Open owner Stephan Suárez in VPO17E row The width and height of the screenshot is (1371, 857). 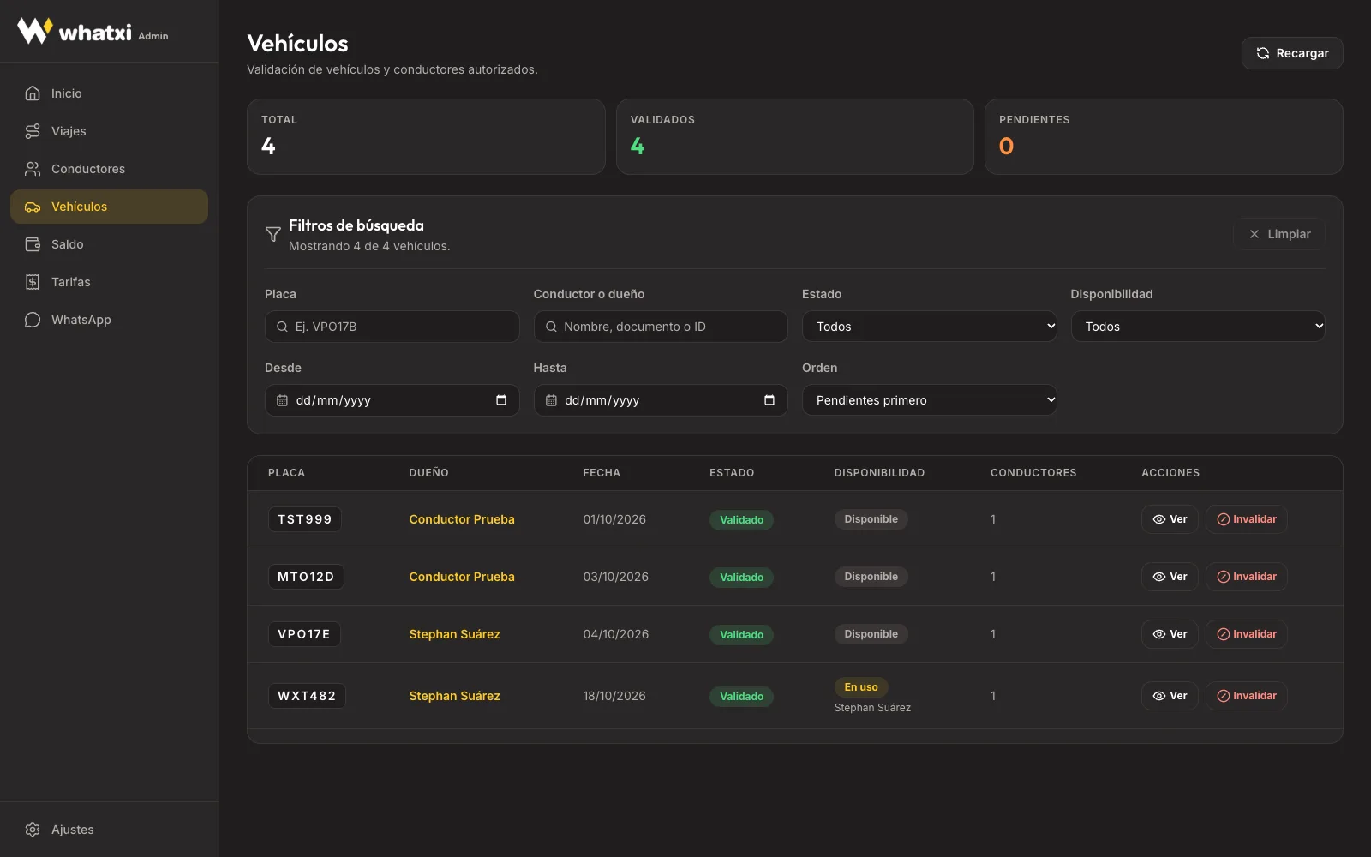pos(454,634)
